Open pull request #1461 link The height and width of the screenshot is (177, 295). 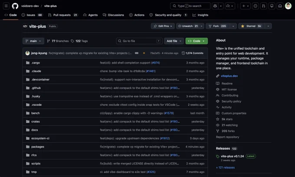[x=151, y=71]
